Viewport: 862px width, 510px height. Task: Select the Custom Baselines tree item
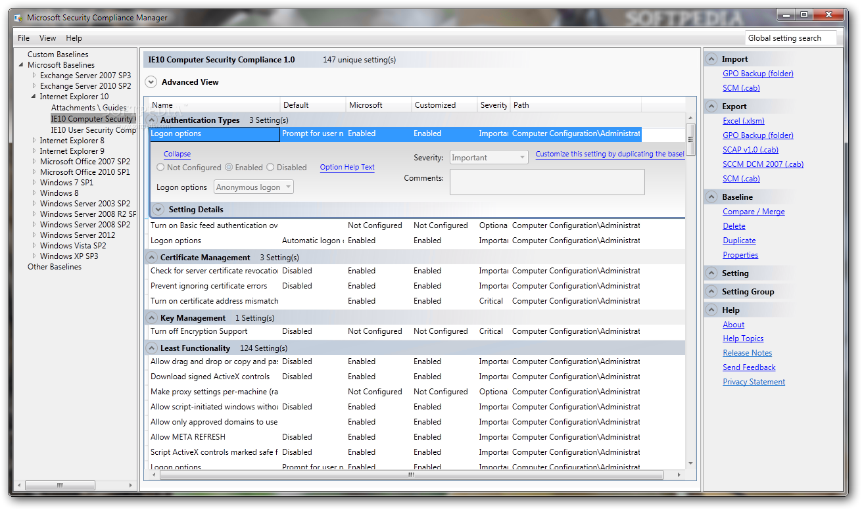pos(58,55)
